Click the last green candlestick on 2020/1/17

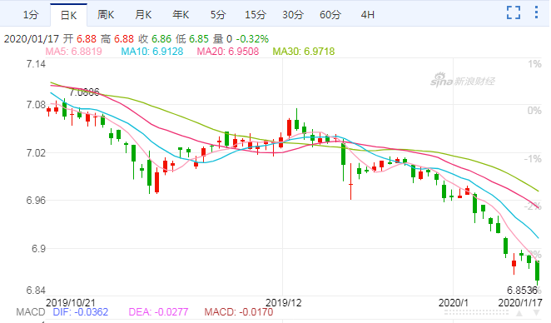pos(537,272)
